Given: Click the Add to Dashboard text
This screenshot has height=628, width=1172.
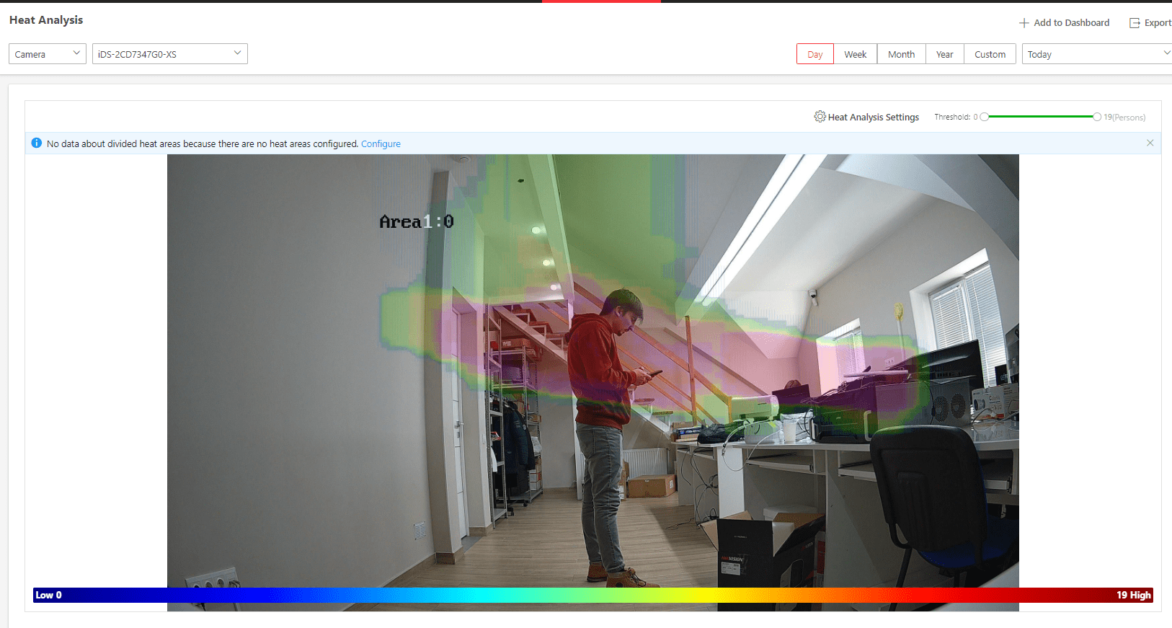Looking at the screenshot, I should point(1071,23).
